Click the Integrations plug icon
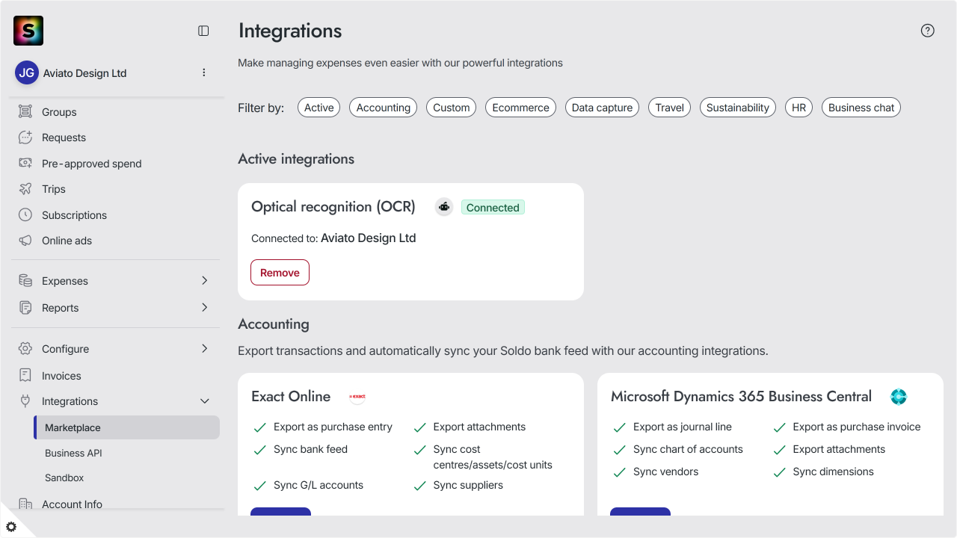 point(25,401)
